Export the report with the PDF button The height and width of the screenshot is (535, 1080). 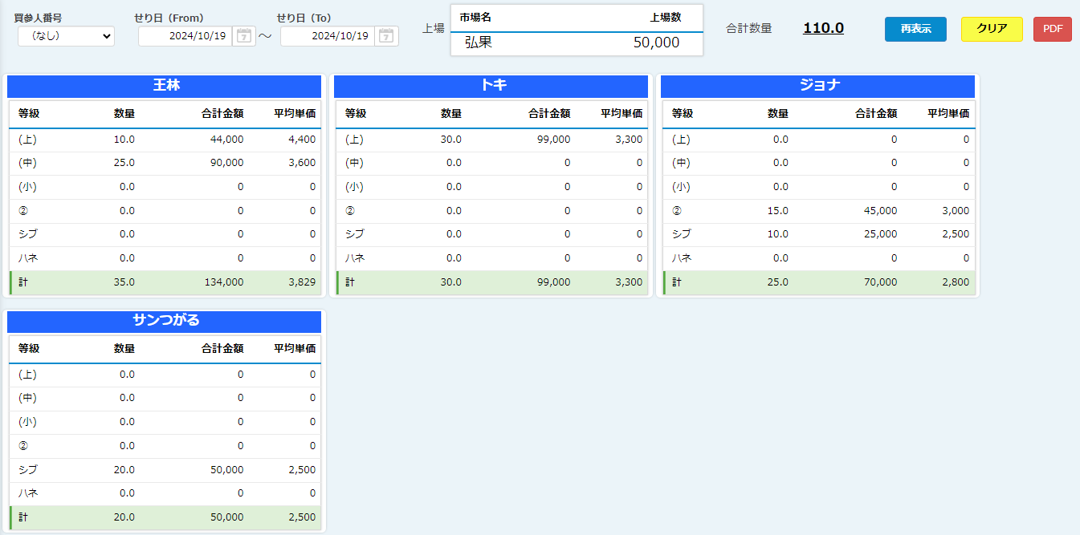tap(1053, 29)
